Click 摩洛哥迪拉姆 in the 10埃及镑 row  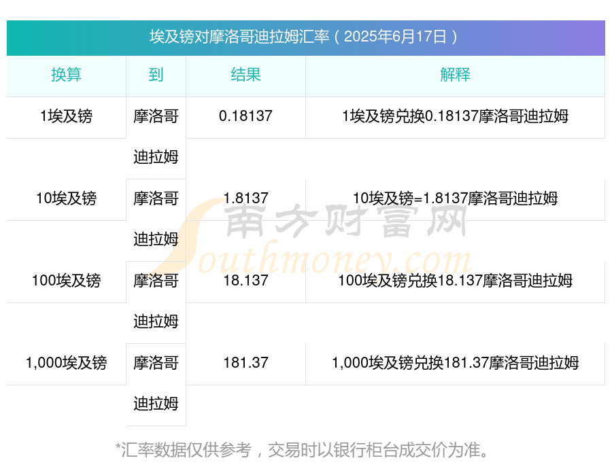tap(156, 219)
